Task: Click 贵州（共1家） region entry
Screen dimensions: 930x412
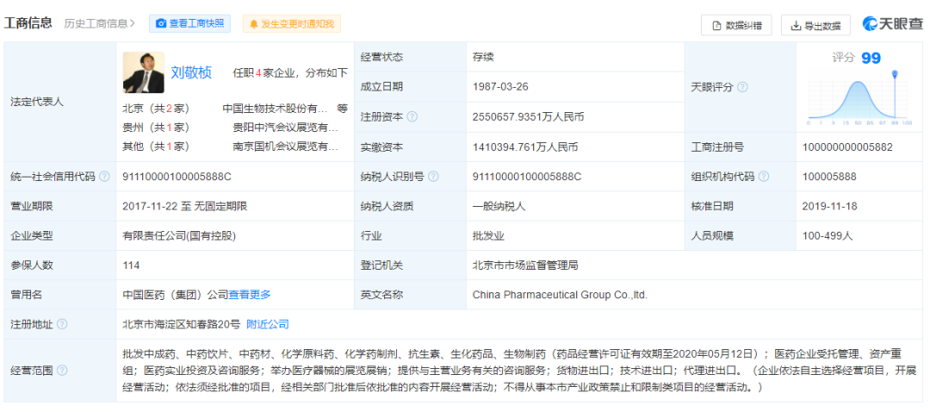Action: point(155,127)
